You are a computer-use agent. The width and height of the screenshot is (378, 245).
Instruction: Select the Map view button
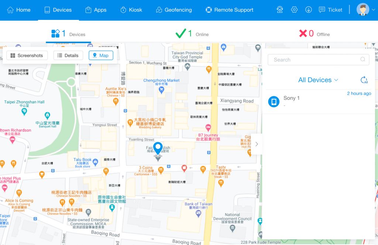click(x=101, y=55)
